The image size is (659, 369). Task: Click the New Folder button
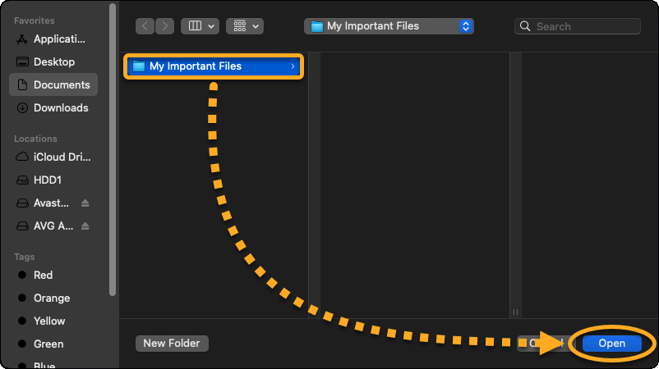(x=172, y=344)
